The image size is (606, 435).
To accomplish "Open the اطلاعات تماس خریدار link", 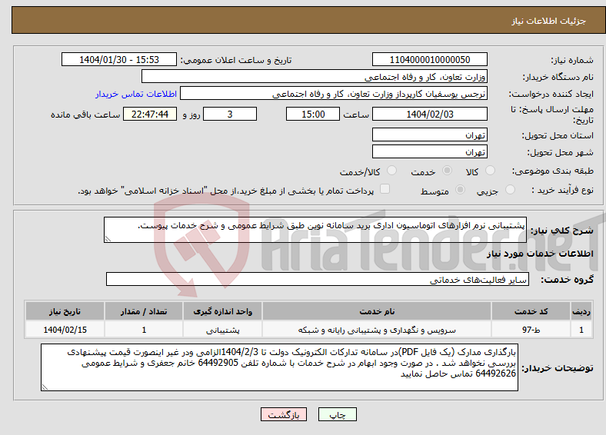I will (136, 94).
